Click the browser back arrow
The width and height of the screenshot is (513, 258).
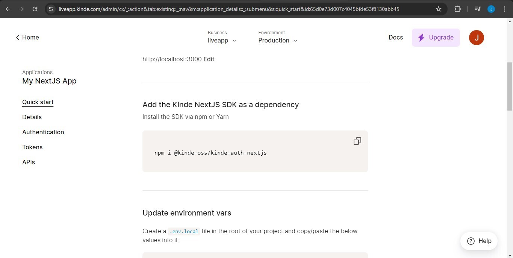point(8,9)
